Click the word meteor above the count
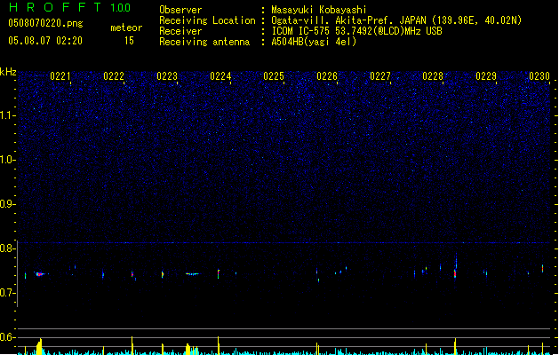 point(126,28)
